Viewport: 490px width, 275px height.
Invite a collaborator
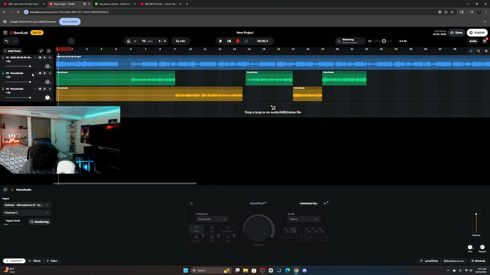[473, 41]
